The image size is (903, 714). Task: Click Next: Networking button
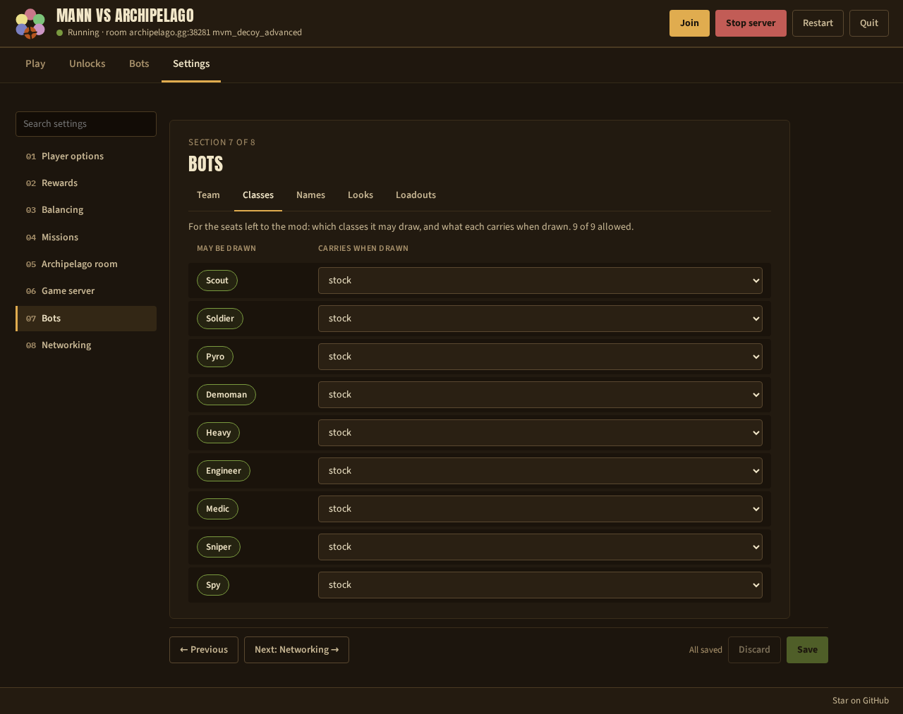[296, 650]
